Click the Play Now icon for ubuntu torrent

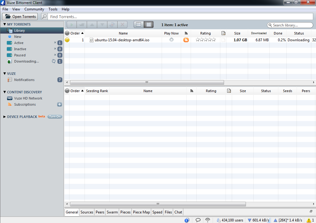click(171, 40)
